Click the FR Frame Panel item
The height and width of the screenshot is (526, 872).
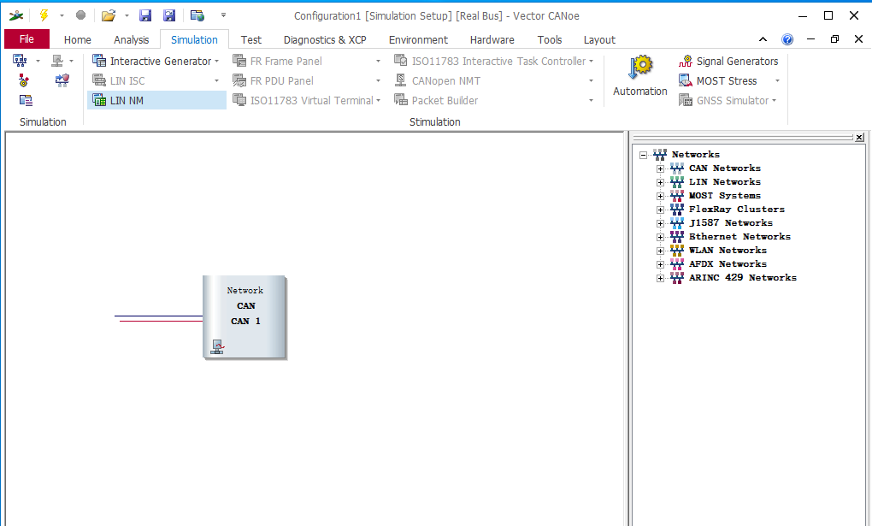[278, 61]
